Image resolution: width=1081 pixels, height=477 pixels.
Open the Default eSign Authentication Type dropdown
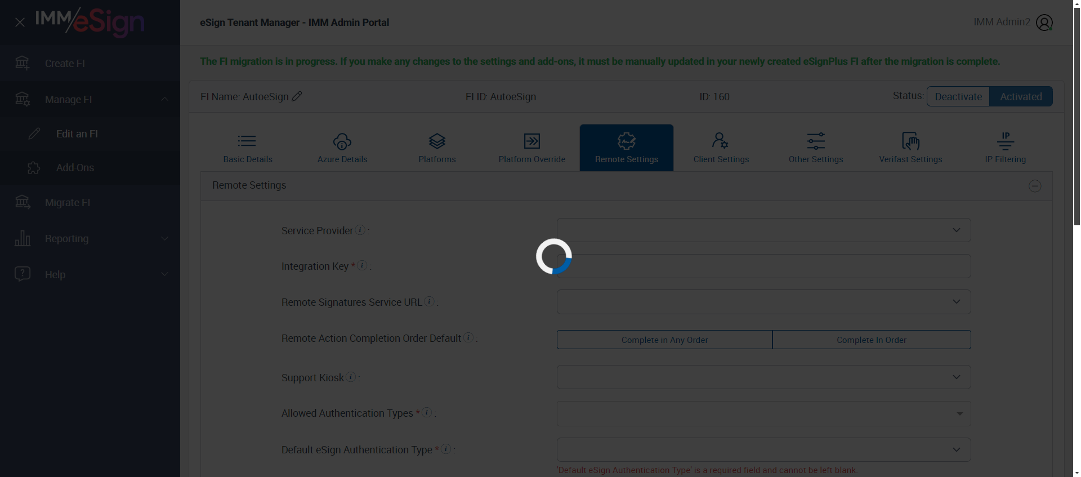tap(763, 449)
